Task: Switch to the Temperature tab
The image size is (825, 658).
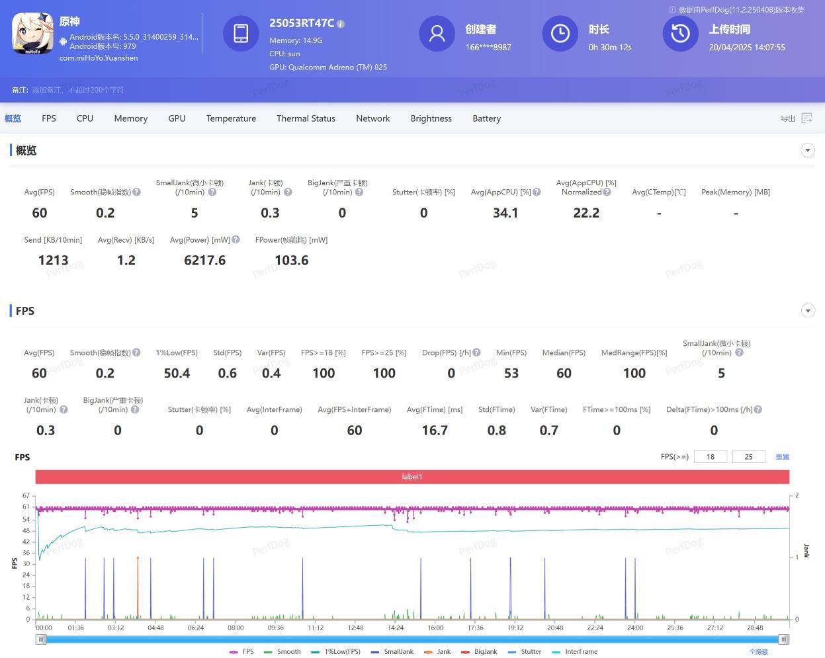Action: pos(231,118)
